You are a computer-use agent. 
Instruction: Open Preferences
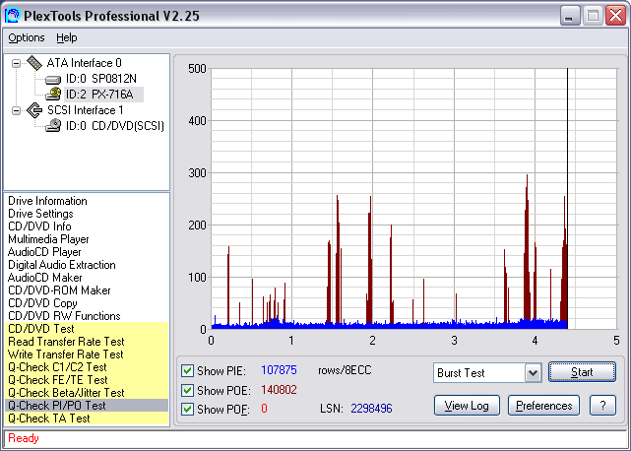(543, 406)
